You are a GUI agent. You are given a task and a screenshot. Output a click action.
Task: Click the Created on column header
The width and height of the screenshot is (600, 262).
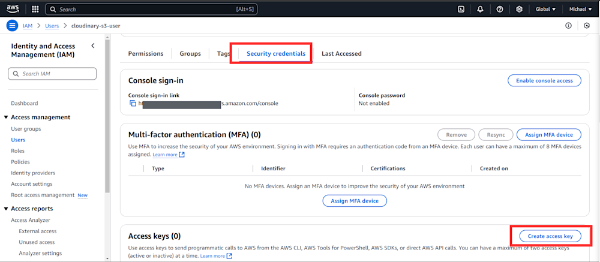[494, 168]
